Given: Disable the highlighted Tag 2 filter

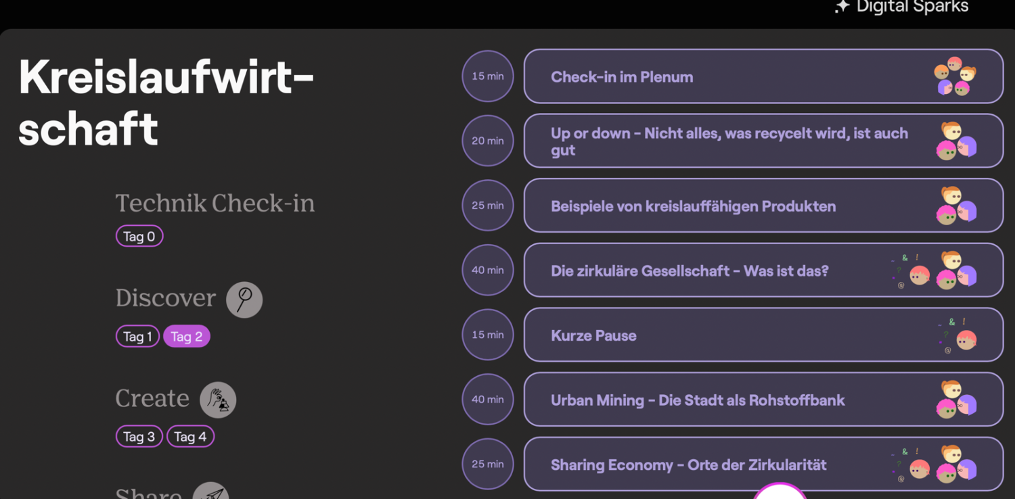Looking at the screenshot, I should click(187, 335).
